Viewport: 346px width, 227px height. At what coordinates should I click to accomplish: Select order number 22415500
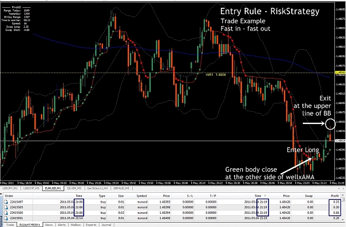16,213
